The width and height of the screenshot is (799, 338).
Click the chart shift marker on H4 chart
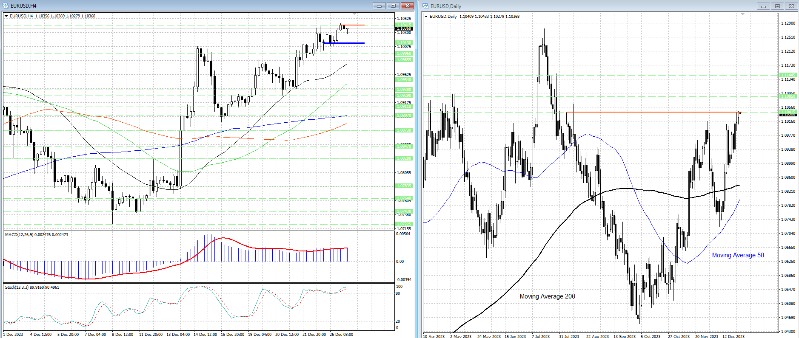[355, 14]
